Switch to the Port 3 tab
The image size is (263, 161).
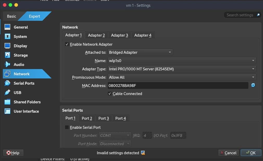[x=104, y=118]
